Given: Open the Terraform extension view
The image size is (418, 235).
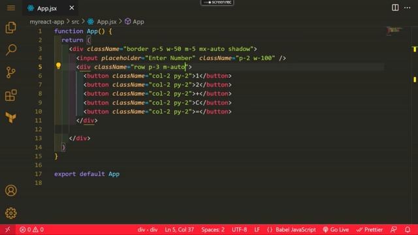Looking at the screenshot, I should tap(10, 117).
